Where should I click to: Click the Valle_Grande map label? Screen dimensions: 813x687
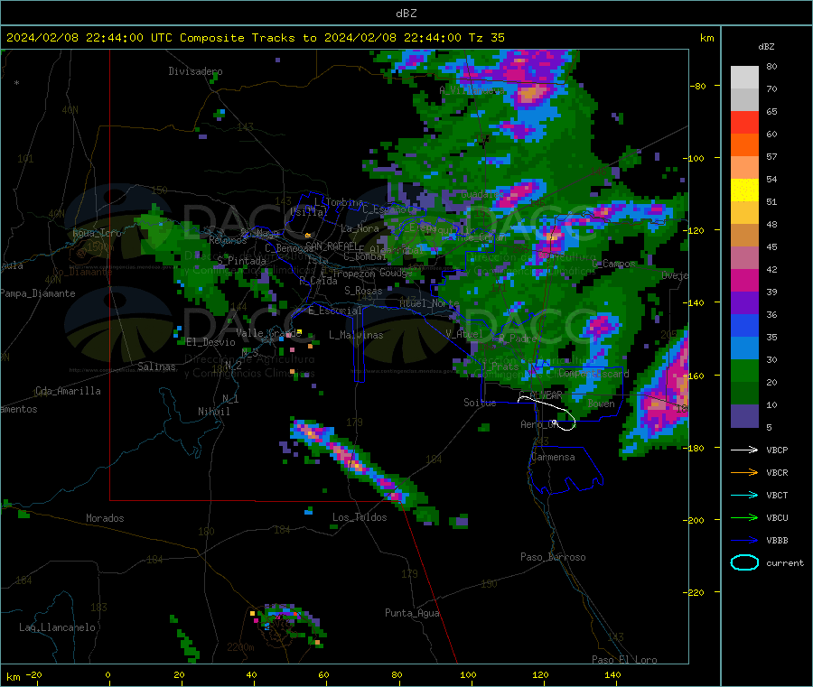pos(268,333)
